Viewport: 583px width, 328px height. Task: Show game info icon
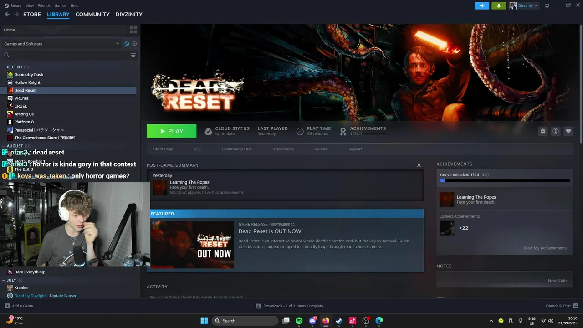click(556, 131)
